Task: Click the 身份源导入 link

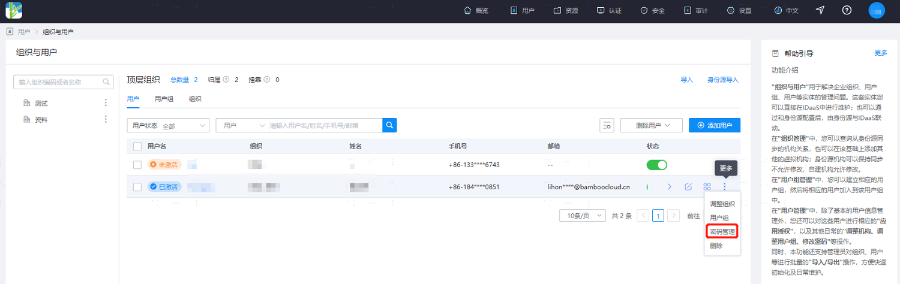Action: tap(723, 80)
